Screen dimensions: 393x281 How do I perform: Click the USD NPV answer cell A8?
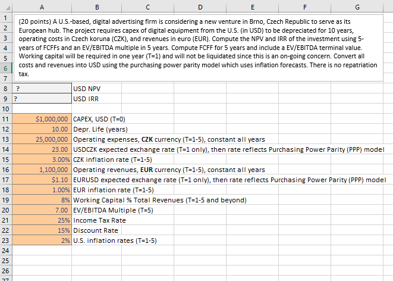(x=42, y=89)
